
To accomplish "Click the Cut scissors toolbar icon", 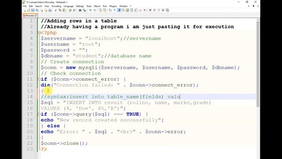I will [x=56, y=10].
